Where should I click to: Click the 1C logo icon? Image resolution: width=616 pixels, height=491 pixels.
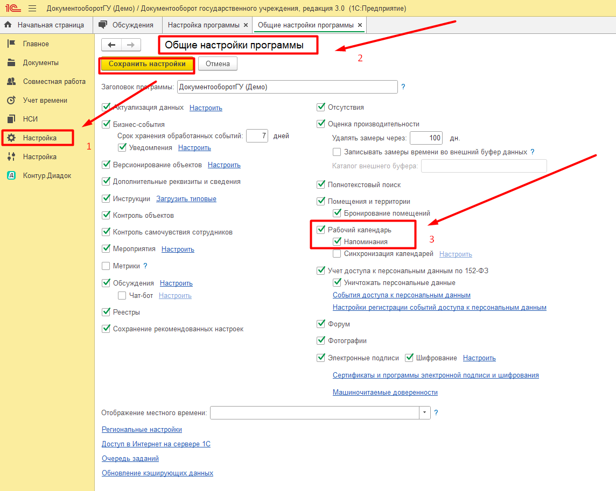12,8
